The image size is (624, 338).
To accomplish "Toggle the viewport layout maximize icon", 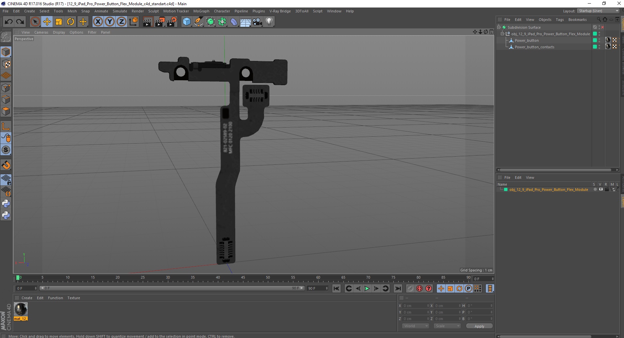I will [x=491, y=32].
